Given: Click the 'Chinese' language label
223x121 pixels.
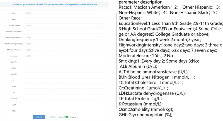Looking at the screenshot, I should tap(73, 117).
